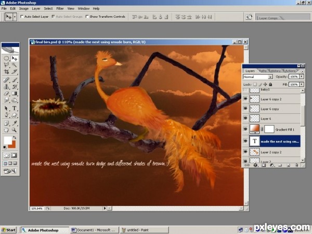Switch to the Actions tab
Viewport: 312px width, 234px height.
pyautogui.click(x=290, y=71)
